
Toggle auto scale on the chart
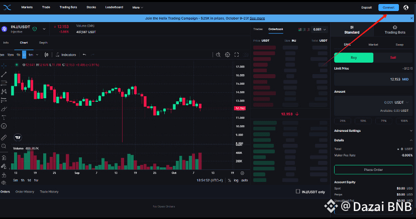pyautogui.click(x=245, y=180)
